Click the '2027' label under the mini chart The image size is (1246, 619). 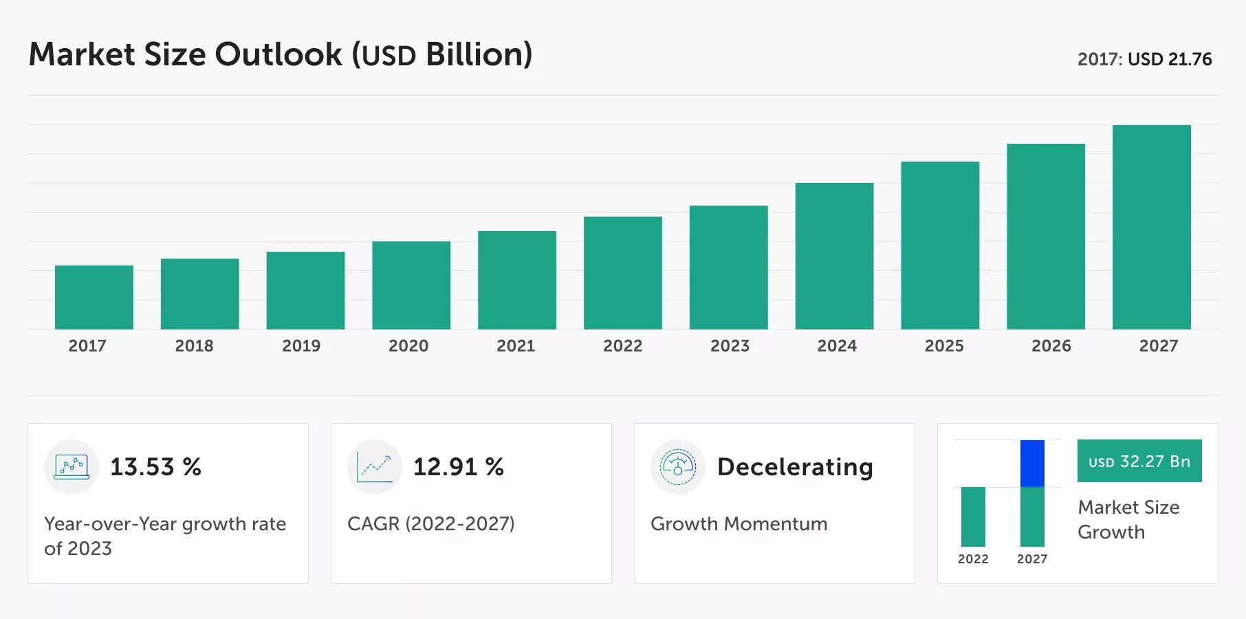click(1032, 559)
